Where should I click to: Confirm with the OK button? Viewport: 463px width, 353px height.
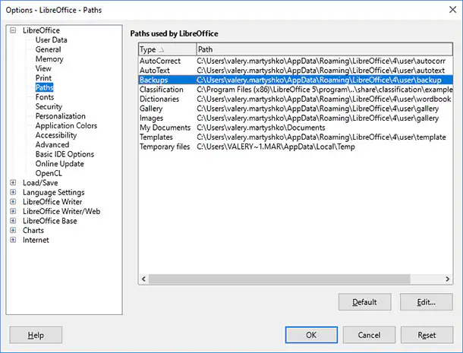coord(311,335)
